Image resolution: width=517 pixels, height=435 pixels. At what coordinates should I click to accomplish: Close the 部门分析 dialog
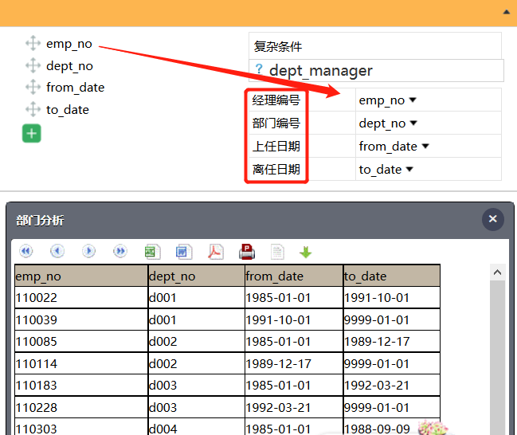coord(492,219)
